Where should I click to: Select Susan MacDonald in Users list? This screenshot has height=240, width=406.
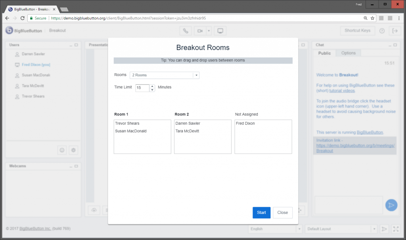click(36, 75)
